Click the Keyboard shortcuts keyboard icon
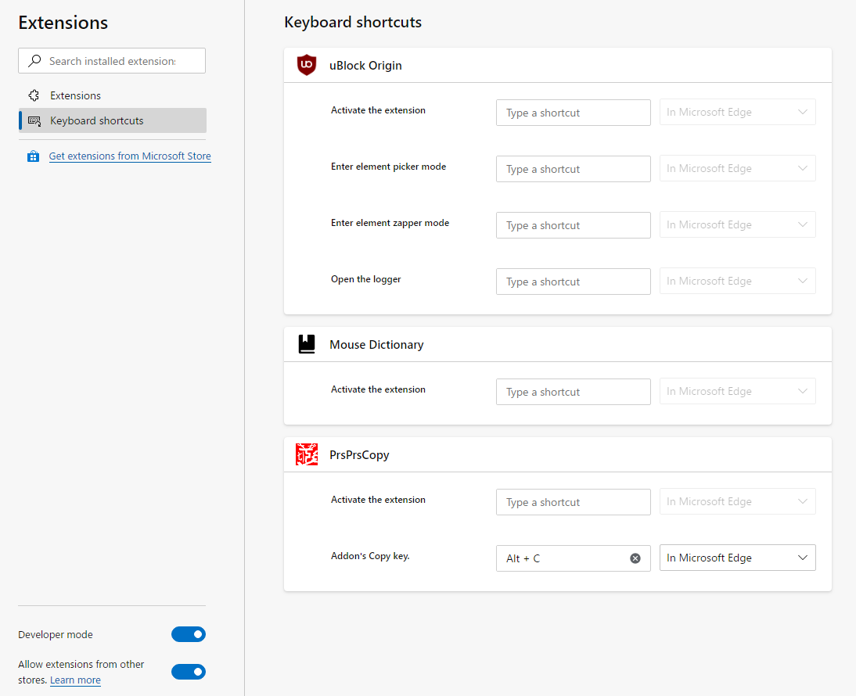This screenshot has height=696, width=856. pos(34,121)
